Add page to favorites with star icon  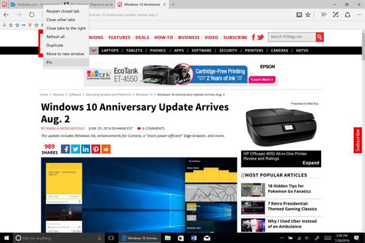[308, 15]
